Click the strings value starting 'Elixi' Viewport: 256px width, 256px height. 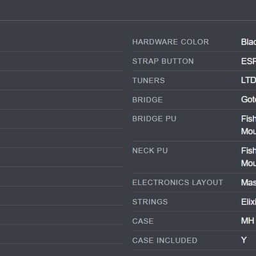[x=248, y=202]
